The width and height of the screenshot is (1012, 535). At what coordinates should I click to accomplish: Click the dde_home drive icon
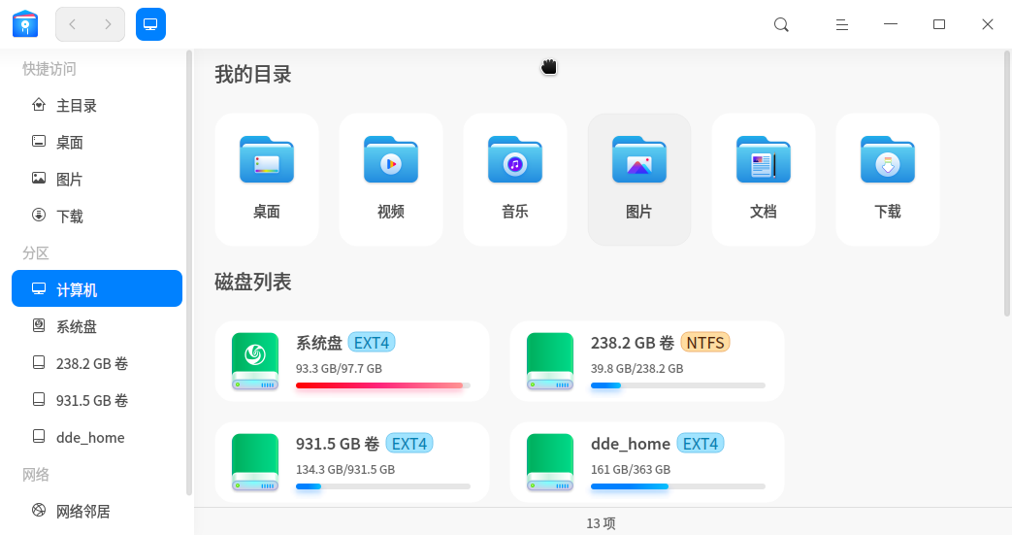[x=550, y=462]
